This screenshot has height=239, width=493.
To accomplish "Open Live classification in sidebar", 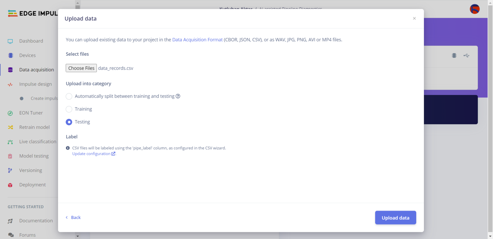I will click(38, 142).
